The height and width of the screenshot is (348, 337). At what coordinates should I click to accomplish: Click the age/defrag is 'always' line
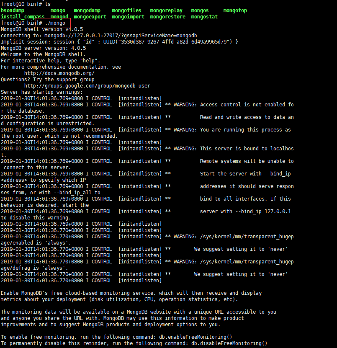pos(34,268)
